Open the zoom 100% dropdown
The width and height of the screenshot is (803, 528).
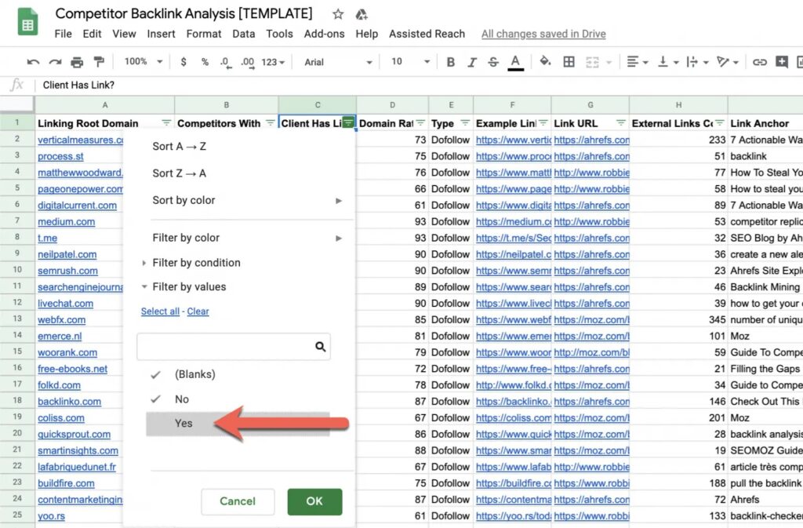[144, 62]
